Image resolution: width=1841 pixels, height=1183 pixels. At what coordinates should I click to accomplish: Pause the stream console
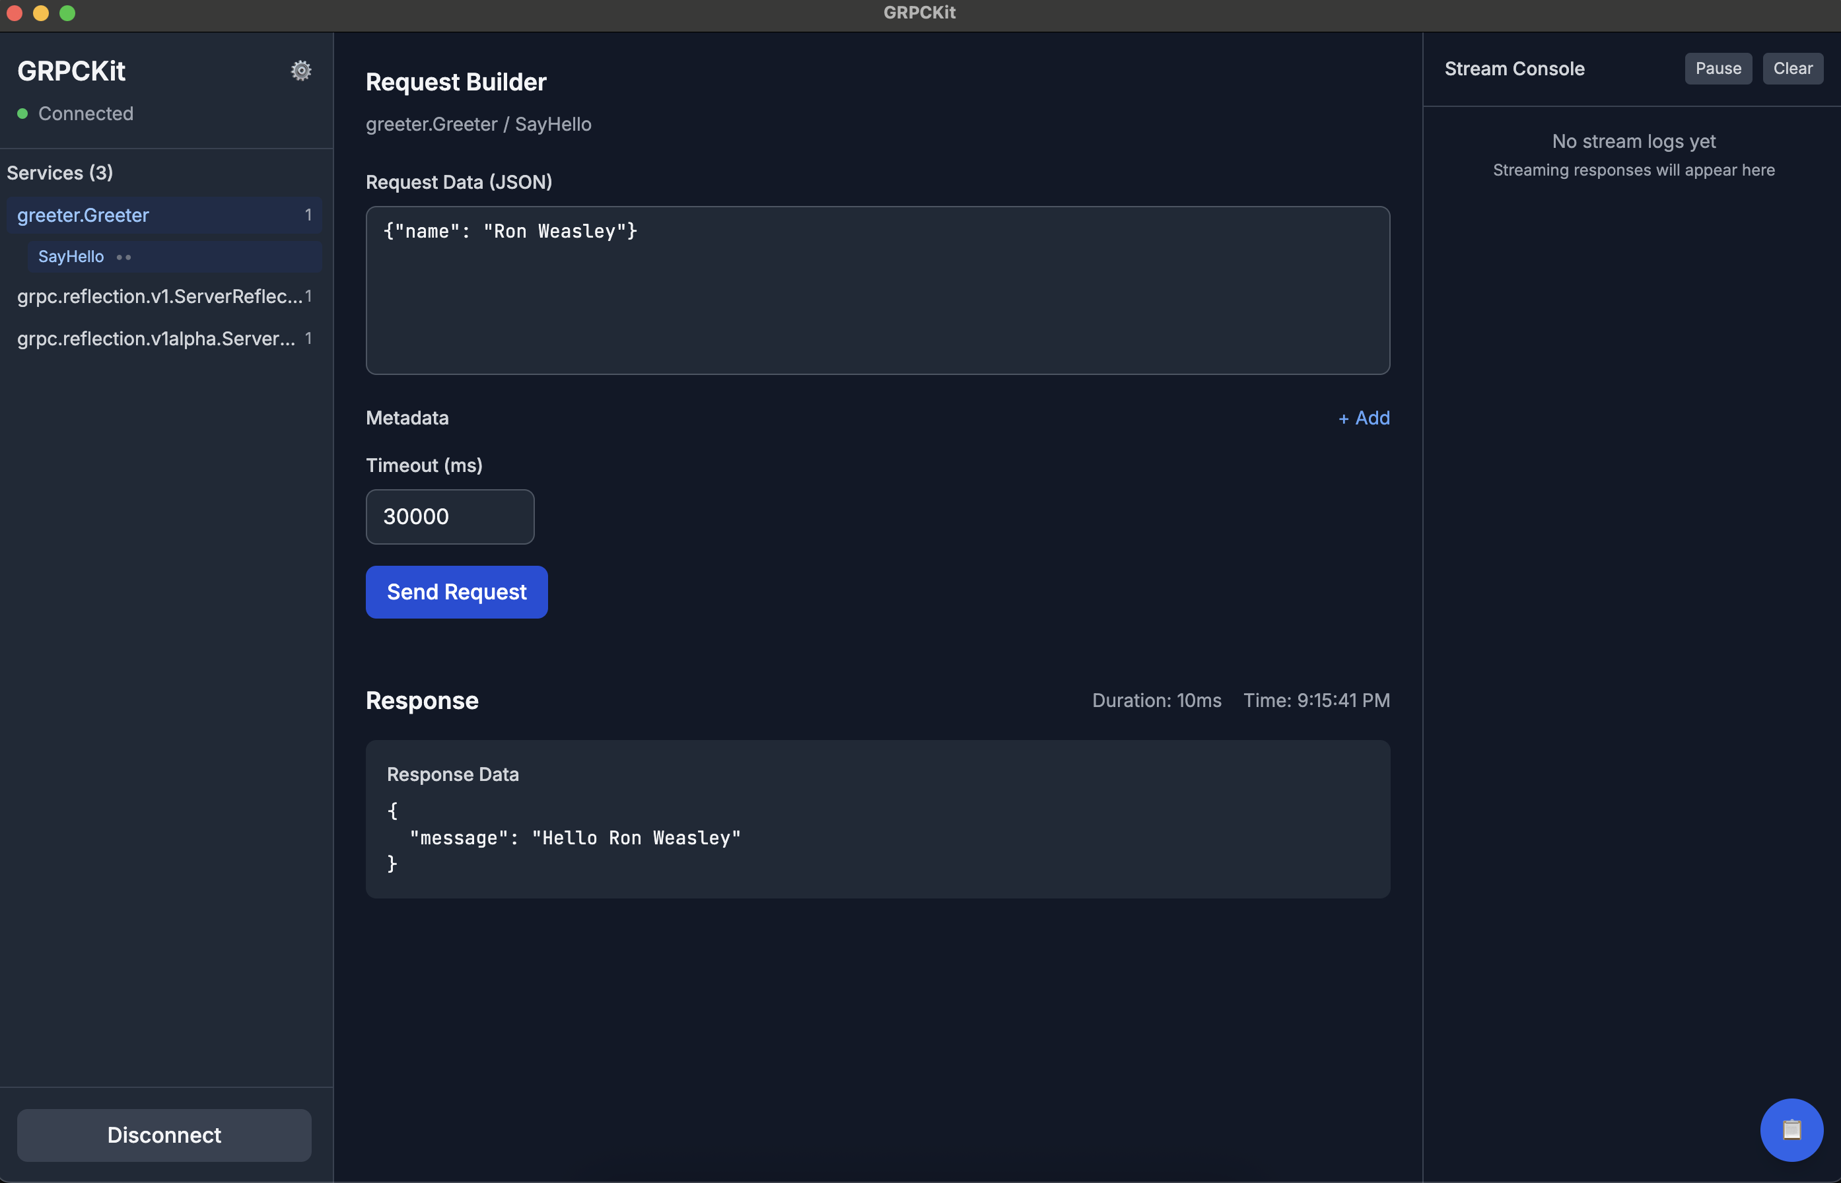pyautogui.click(x=1718, y=69)
